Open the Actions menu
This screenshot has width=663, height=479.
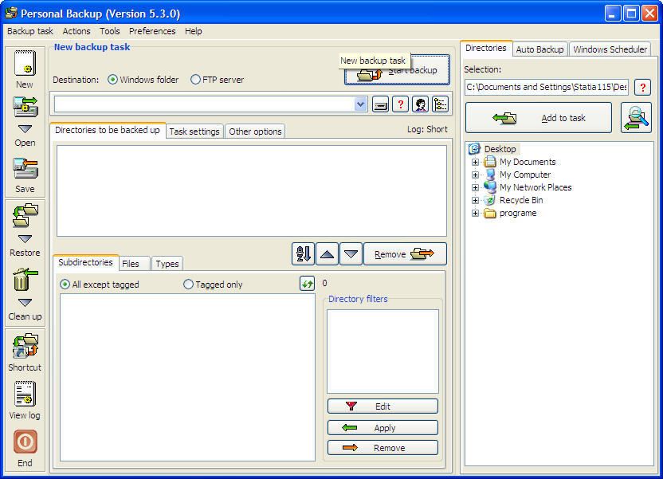pos(76,31)
